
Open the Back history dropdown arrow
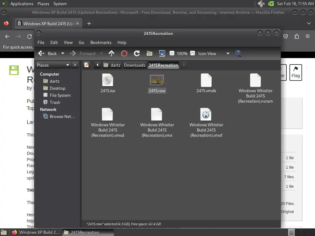[x=63, y=53]
